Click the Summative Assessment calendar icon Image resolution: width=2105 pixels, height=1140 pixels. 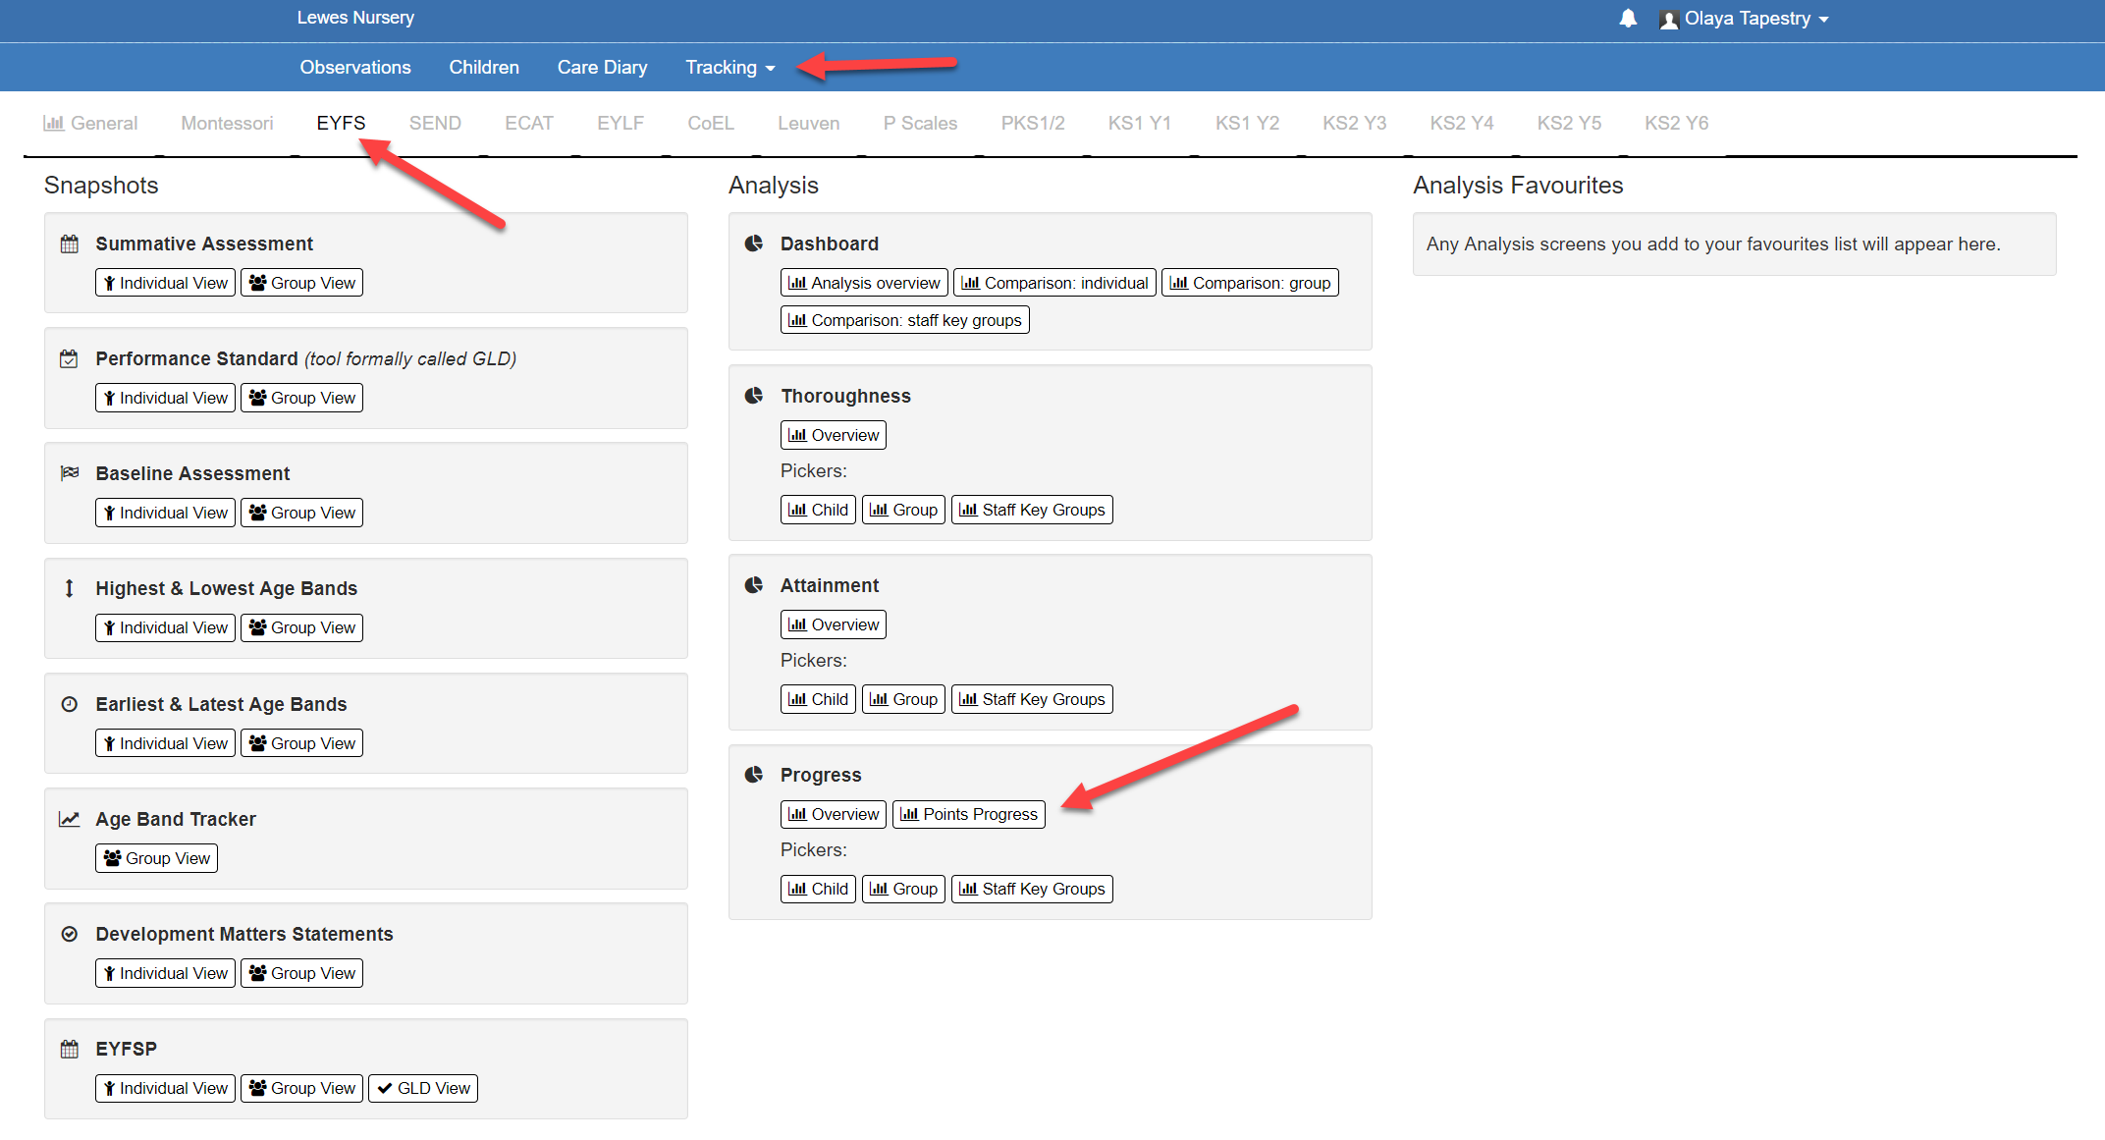(69, 244)
